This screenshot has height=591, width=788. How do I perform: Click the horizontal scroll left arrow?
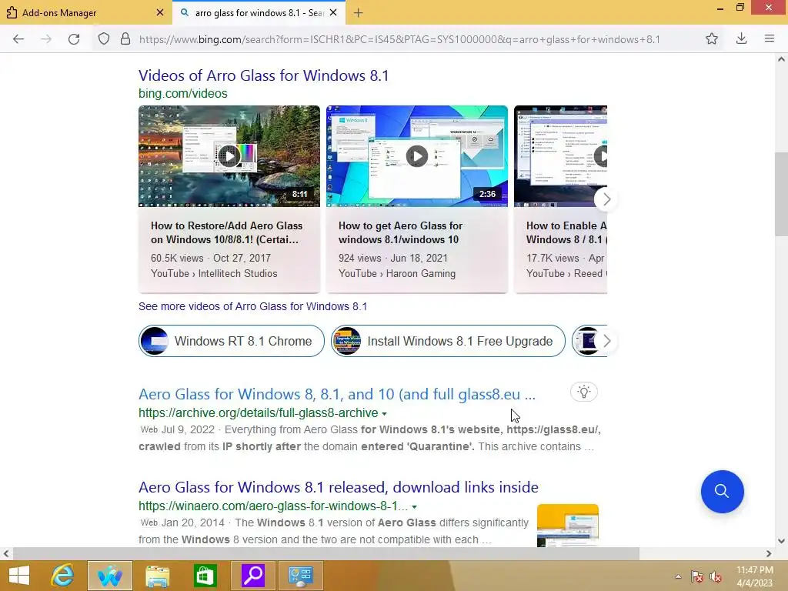[6, 553]
